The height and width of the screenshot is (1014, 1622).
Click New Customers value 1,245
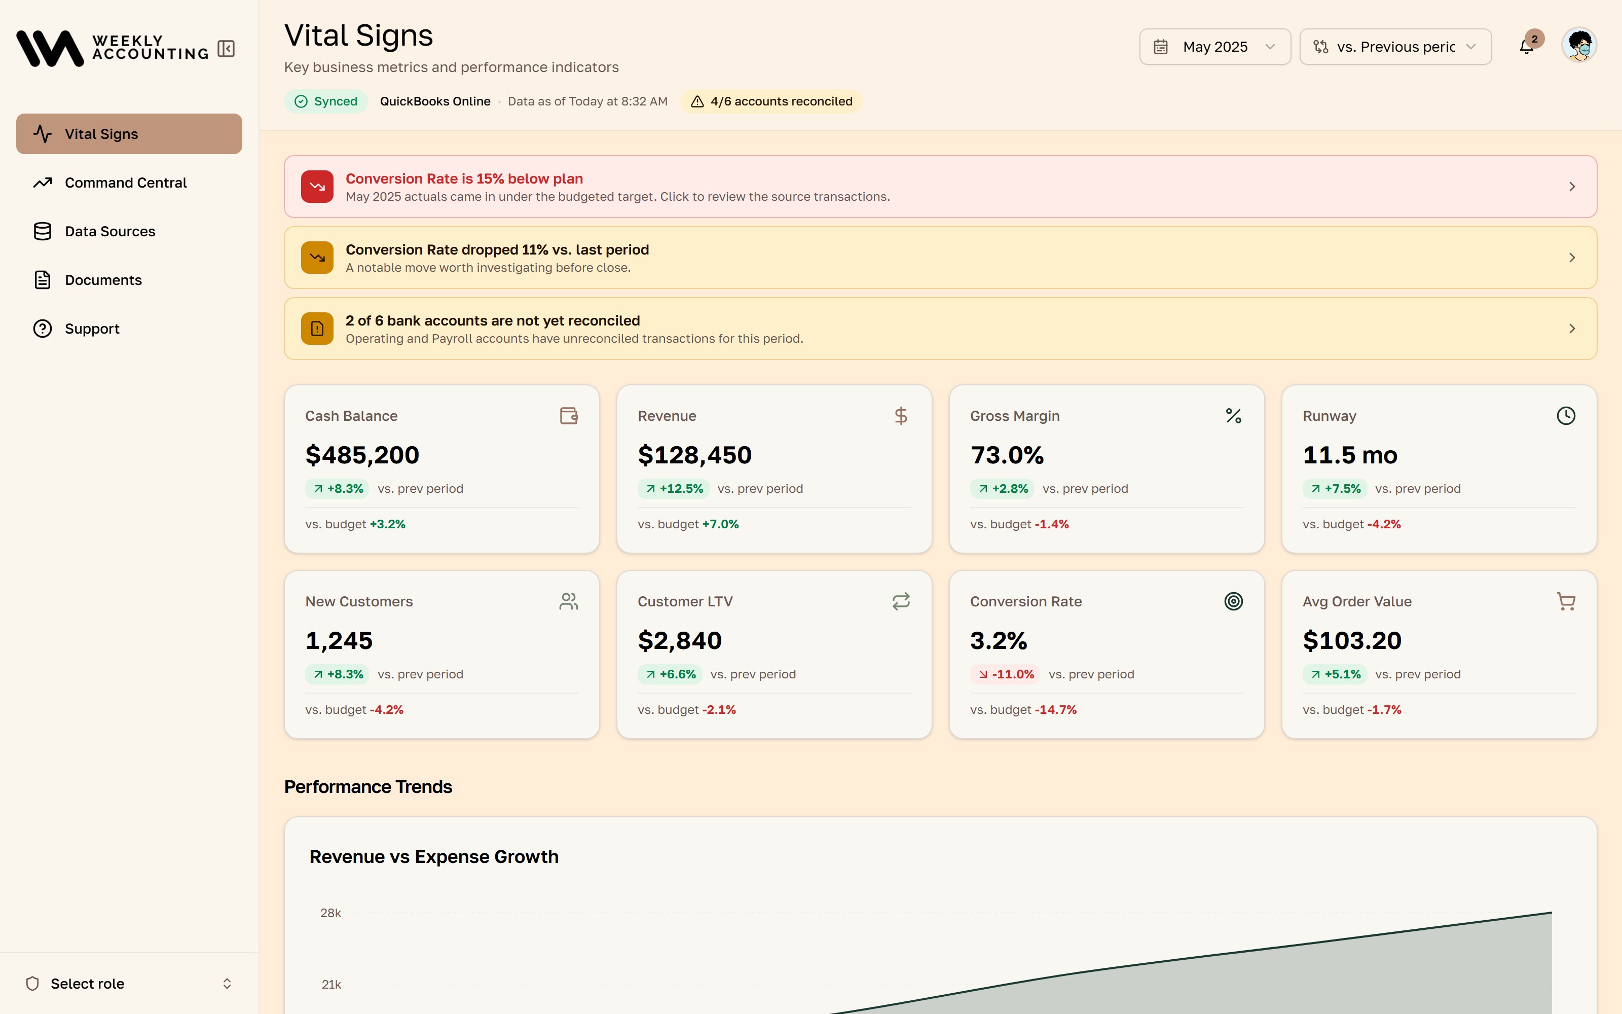(339, 641)
